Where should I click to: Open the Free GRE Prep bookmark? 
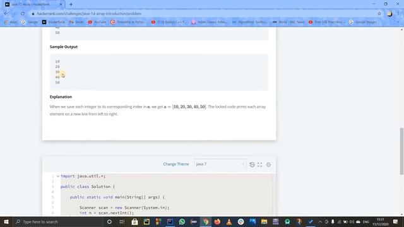(x=327, y=22)
